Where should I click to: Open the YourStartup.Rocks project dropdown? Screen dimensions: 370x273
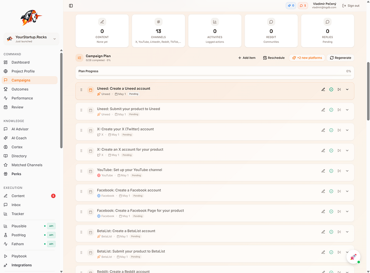[x=31, y=39]
